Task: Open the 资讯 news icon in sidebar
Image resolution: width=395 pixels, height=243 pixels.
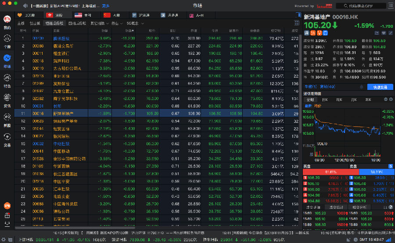Action: pos(7,97)
